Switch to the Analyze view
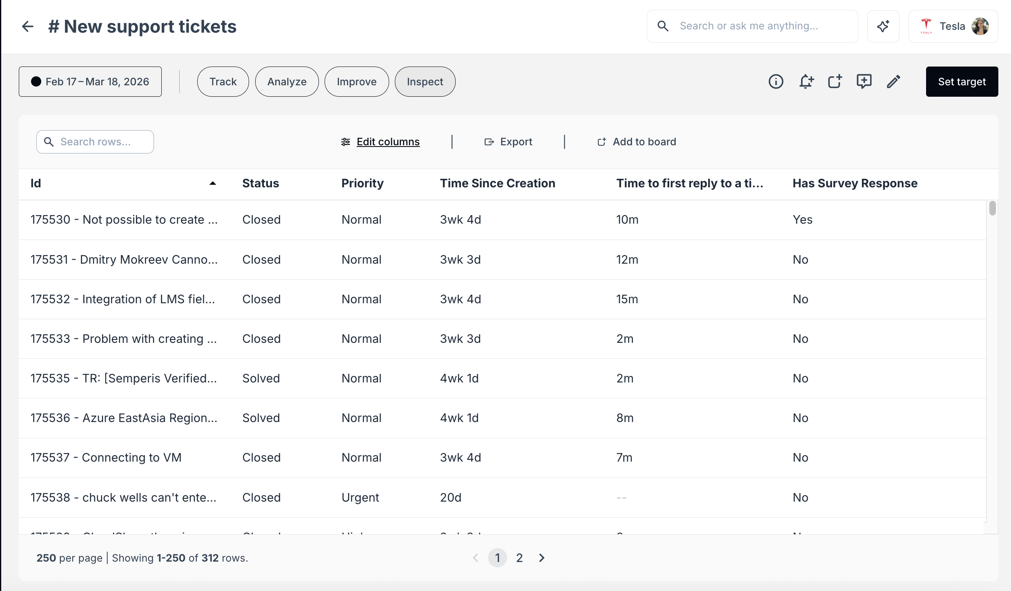The image size is (1011, 591). [287, 81]
